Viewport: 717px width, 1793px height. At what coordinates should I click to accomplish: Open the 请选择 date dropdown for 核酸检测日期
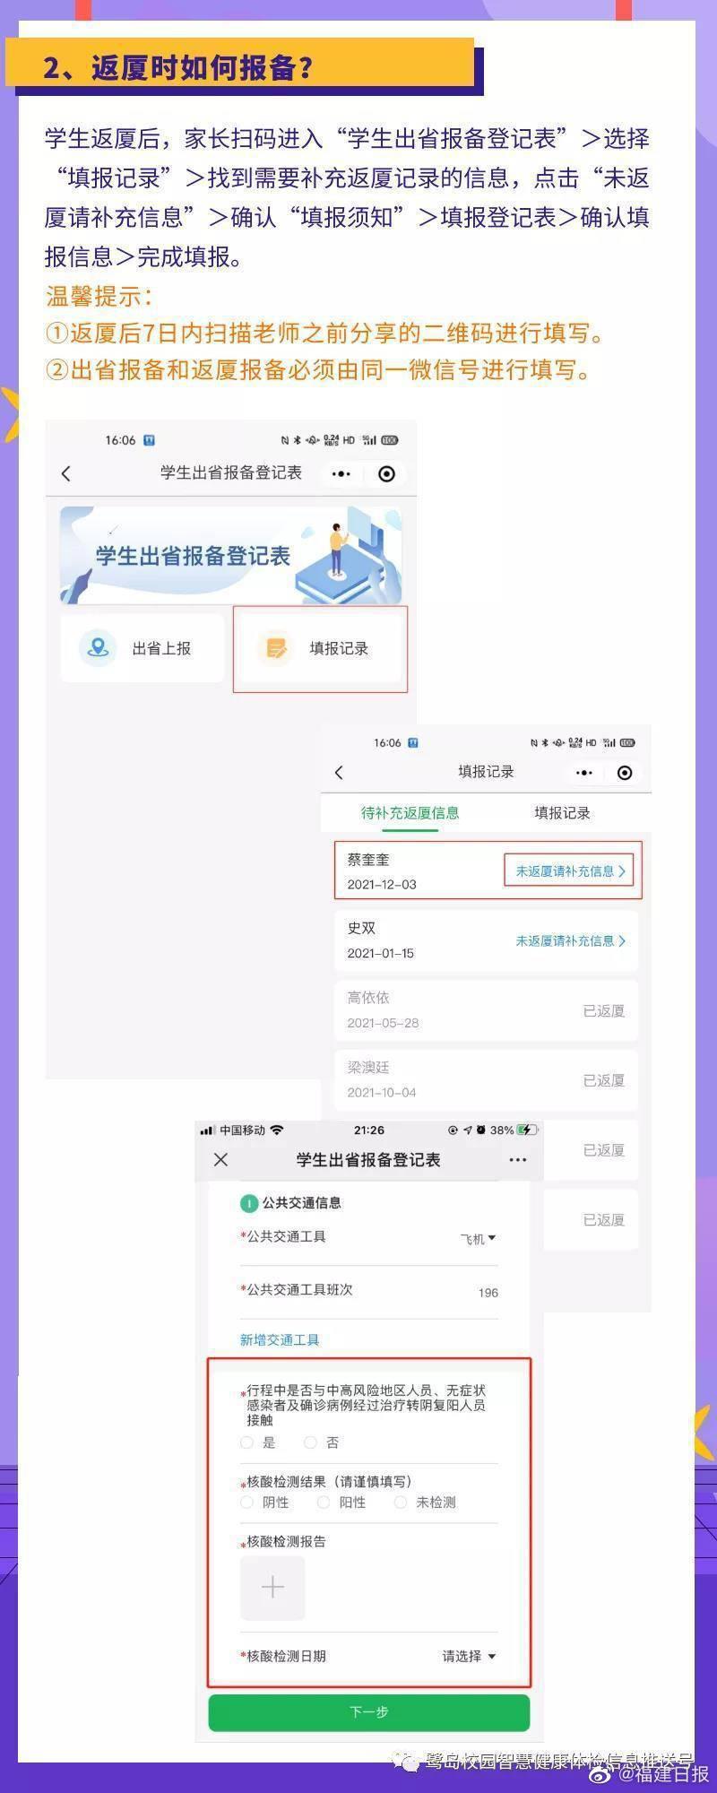(469, 1656)
